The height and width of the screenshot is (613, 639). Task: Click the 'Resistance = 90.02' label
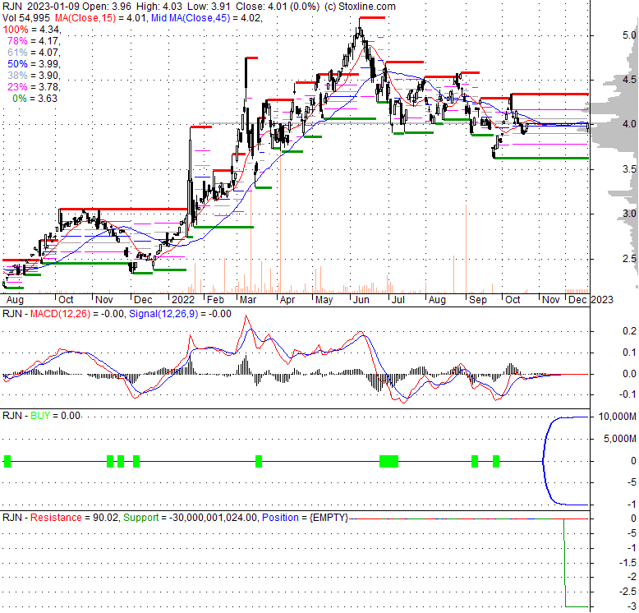coord(75,517)
